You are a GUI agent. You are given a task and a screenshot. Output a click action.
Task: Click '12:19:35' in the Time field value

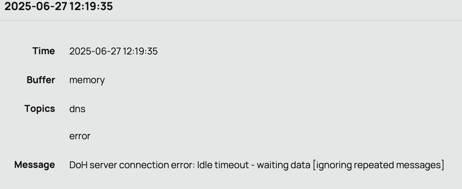pos(140,51)
